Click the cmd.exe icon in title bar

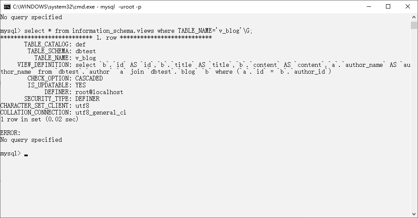click(x=7, y=7)
